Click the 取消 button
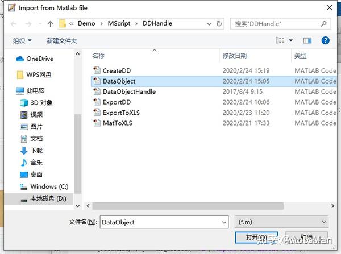The width and height of the screenshot is (341, 254). click(306, 238)
